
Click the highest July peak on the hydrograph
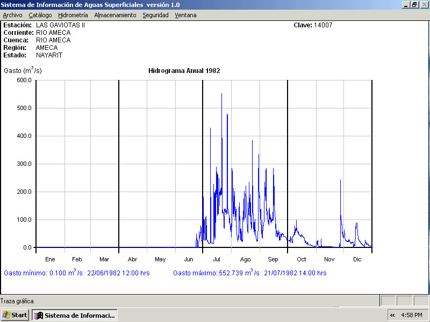(x=221, y=94)
